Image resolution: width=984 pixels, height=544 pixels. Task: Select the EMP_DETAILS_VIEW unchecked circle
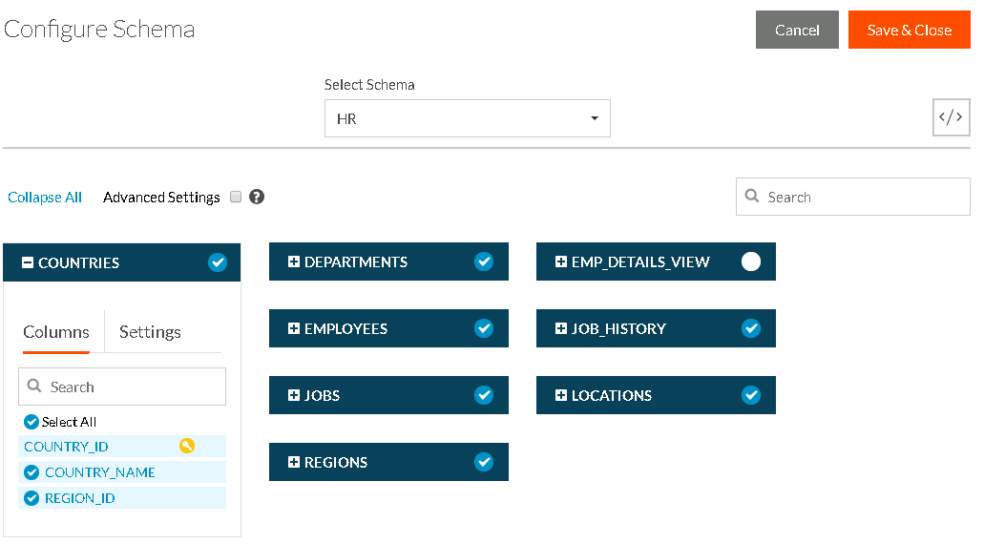751,262
